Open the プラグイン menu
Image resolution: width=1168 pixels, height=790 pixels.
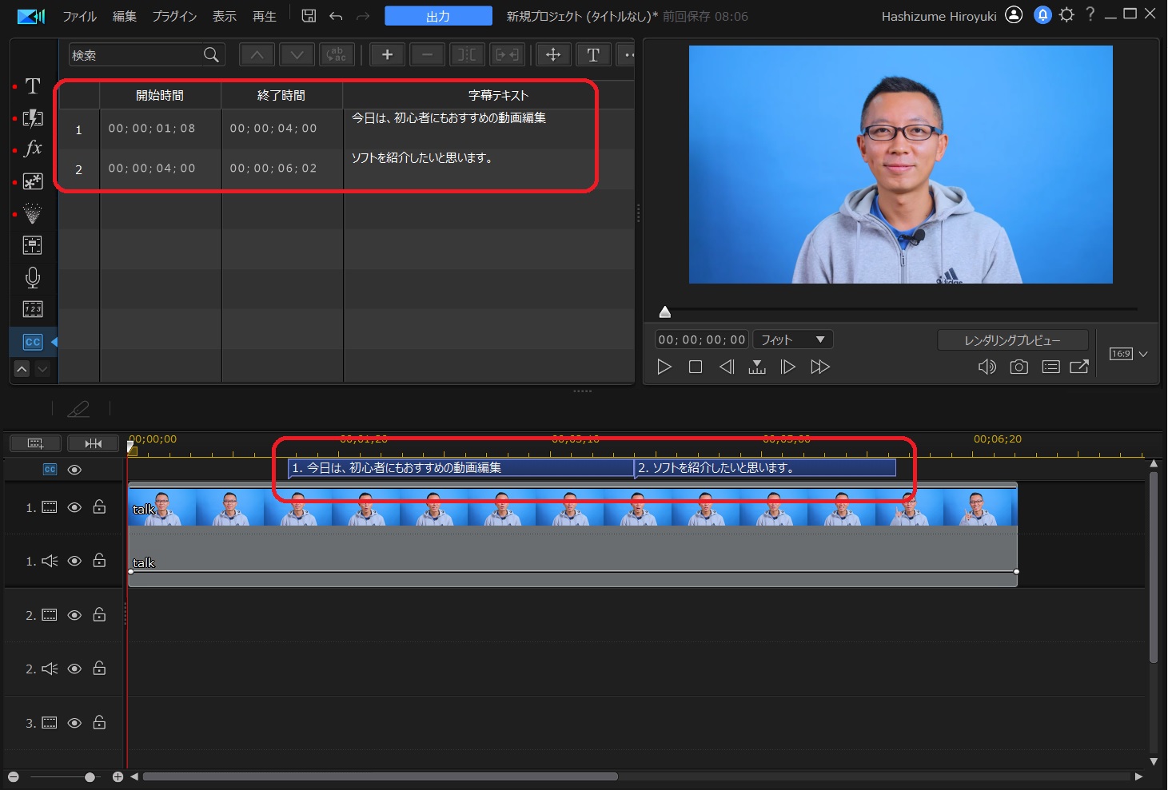click(x=174, y=16)
